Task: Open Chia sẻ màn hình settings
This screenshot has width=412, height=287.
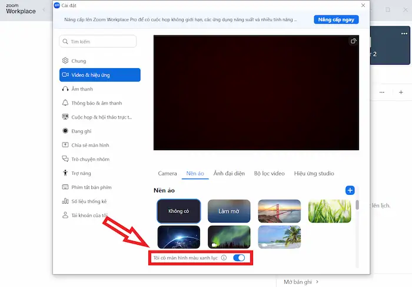Action: pos(89,145)
